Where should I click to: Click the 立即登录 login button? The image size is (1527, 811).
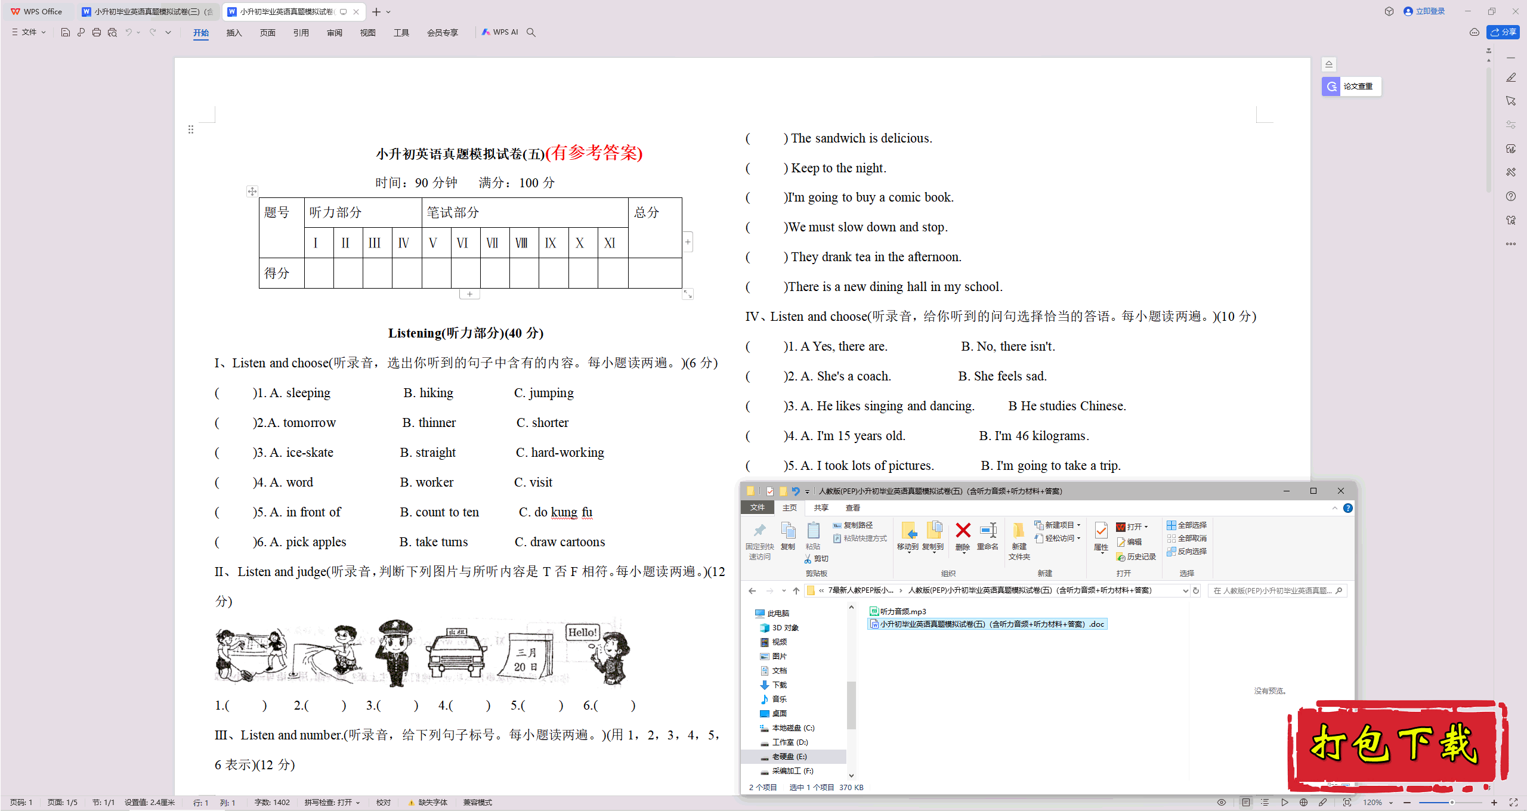coord(1424,11)
